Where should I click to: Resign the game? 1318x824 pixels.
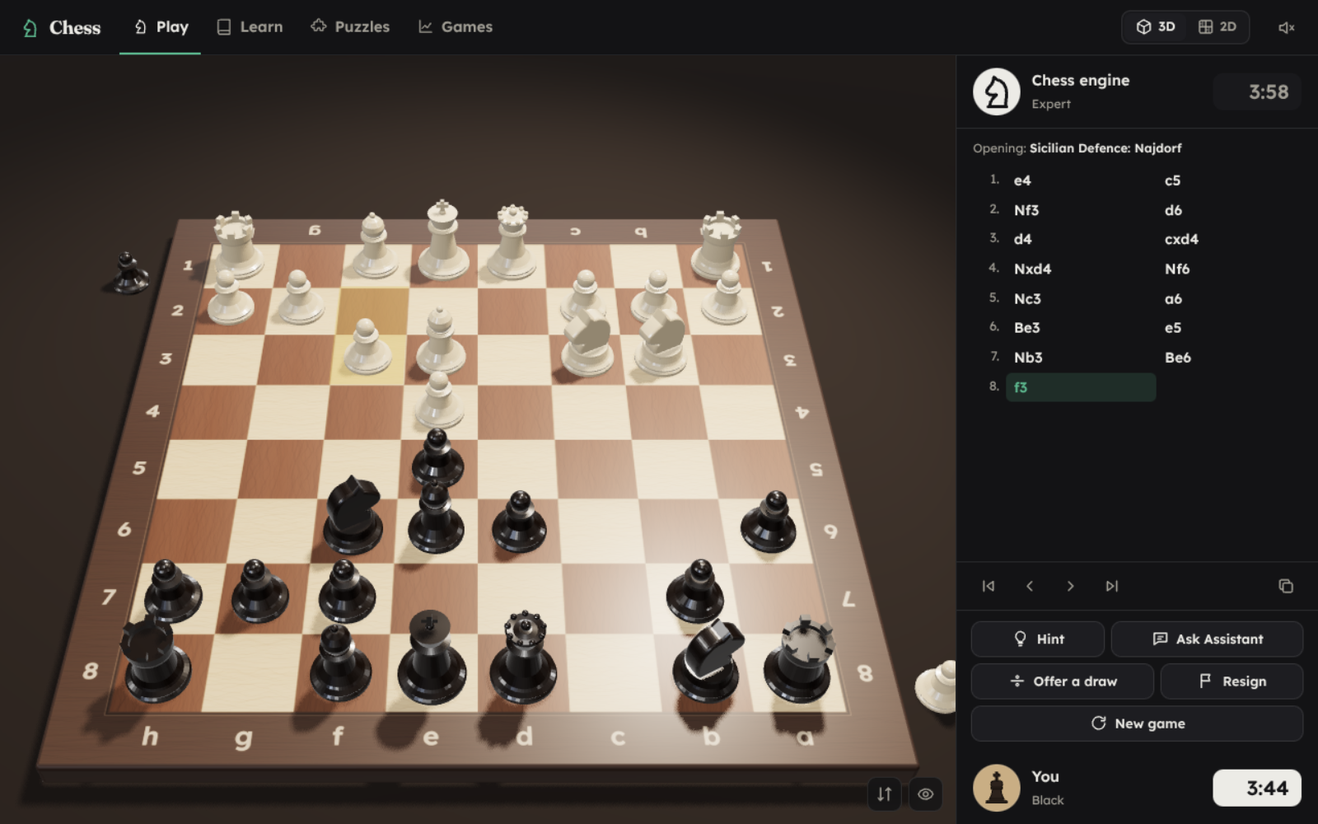click(x=1232, y=681)
